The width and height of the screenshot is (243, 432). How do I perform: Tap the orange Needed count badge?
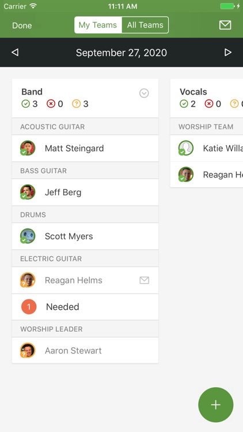click(29, 306)
